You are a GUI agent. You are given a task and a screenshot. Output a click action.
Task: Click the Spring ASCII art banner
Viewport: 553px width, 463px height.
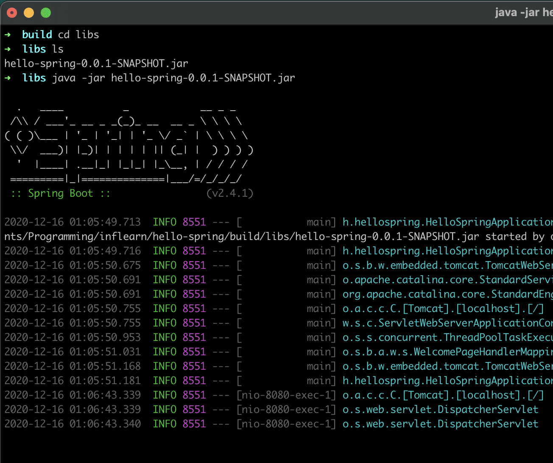pos(127,143)
